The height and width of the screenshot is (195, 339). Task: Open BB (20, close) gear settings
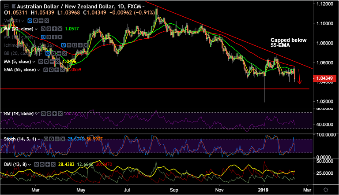tap(53, 54)
